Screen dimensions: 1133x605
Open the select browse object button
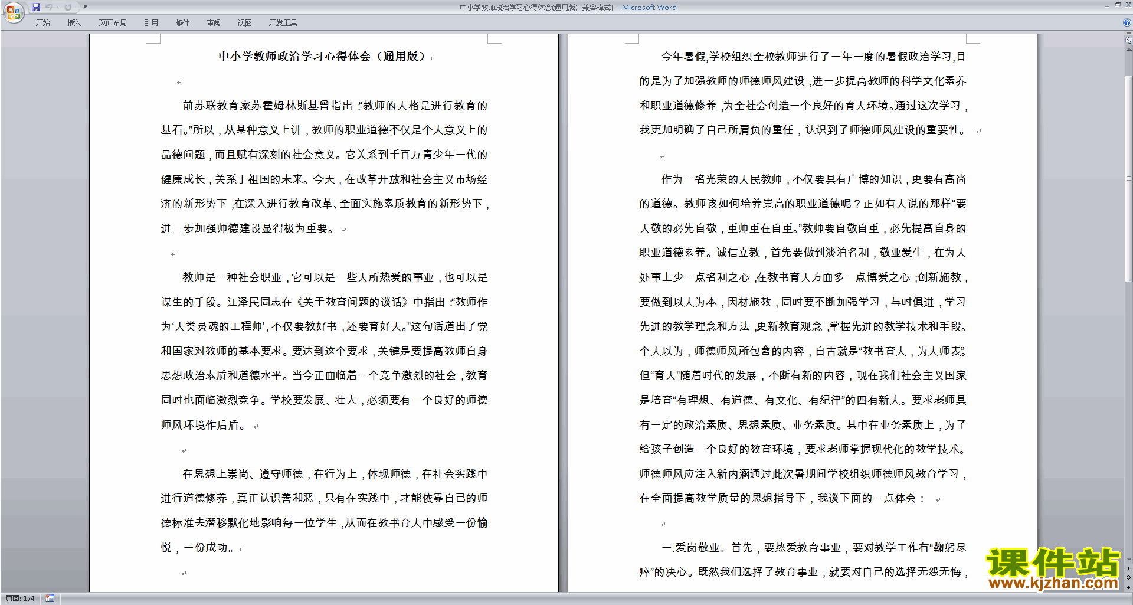pos(1128,578)
